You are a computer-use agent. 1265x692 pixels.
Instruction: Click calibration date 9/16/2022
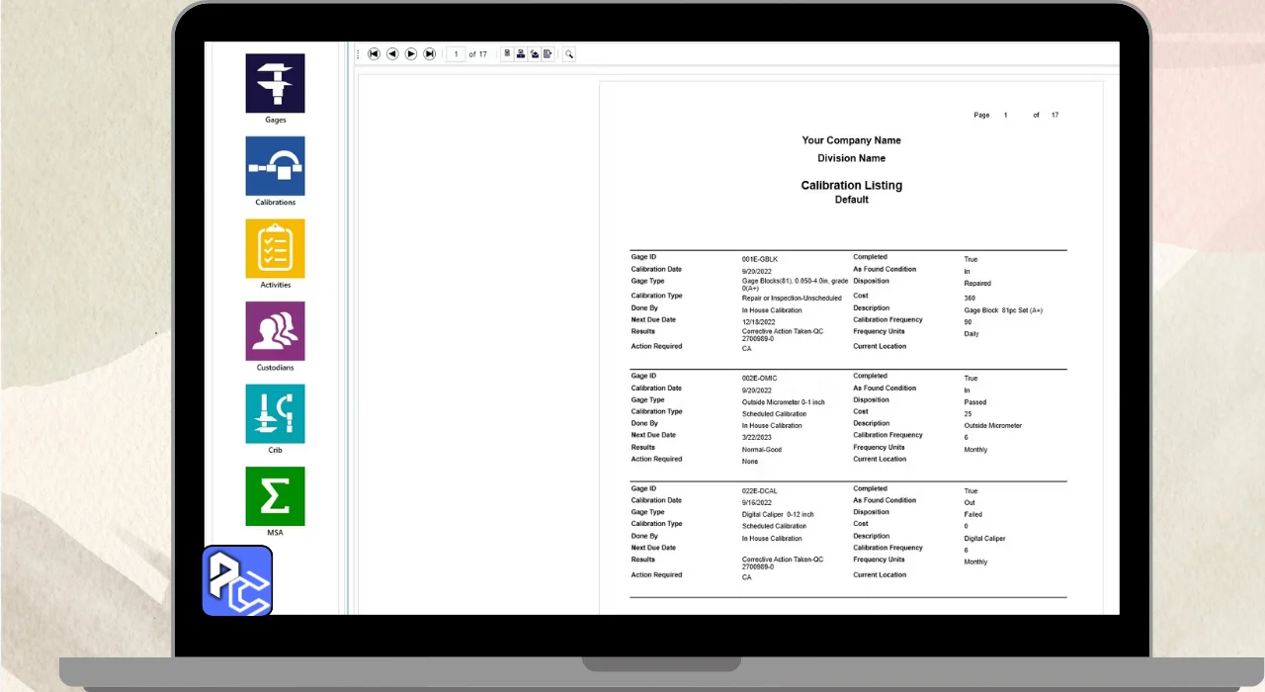tap(756, 502)
